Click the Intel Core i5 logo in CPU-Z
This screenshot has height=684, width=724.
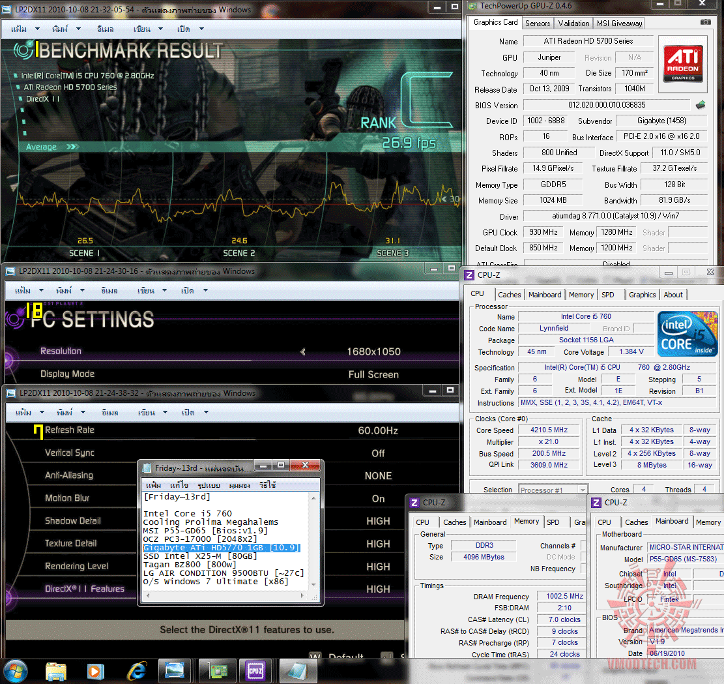pyautogui.click(x=688, y=334)
